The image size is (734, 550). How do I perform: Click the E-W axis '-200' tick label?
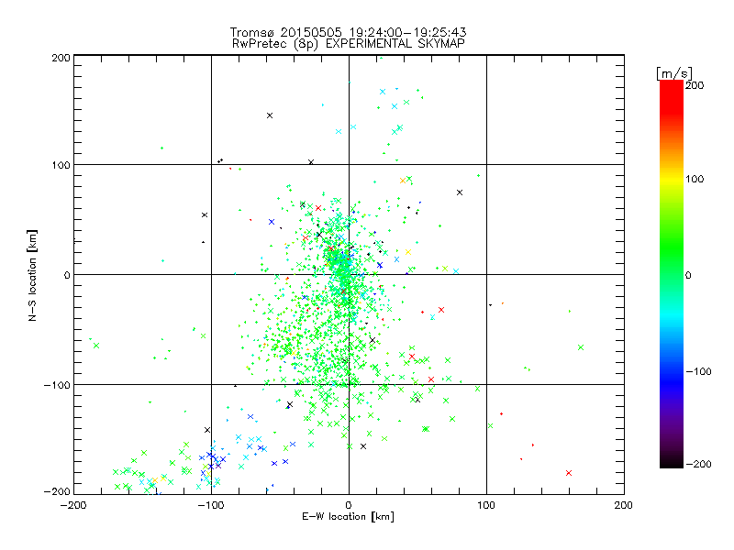[73, 505]
